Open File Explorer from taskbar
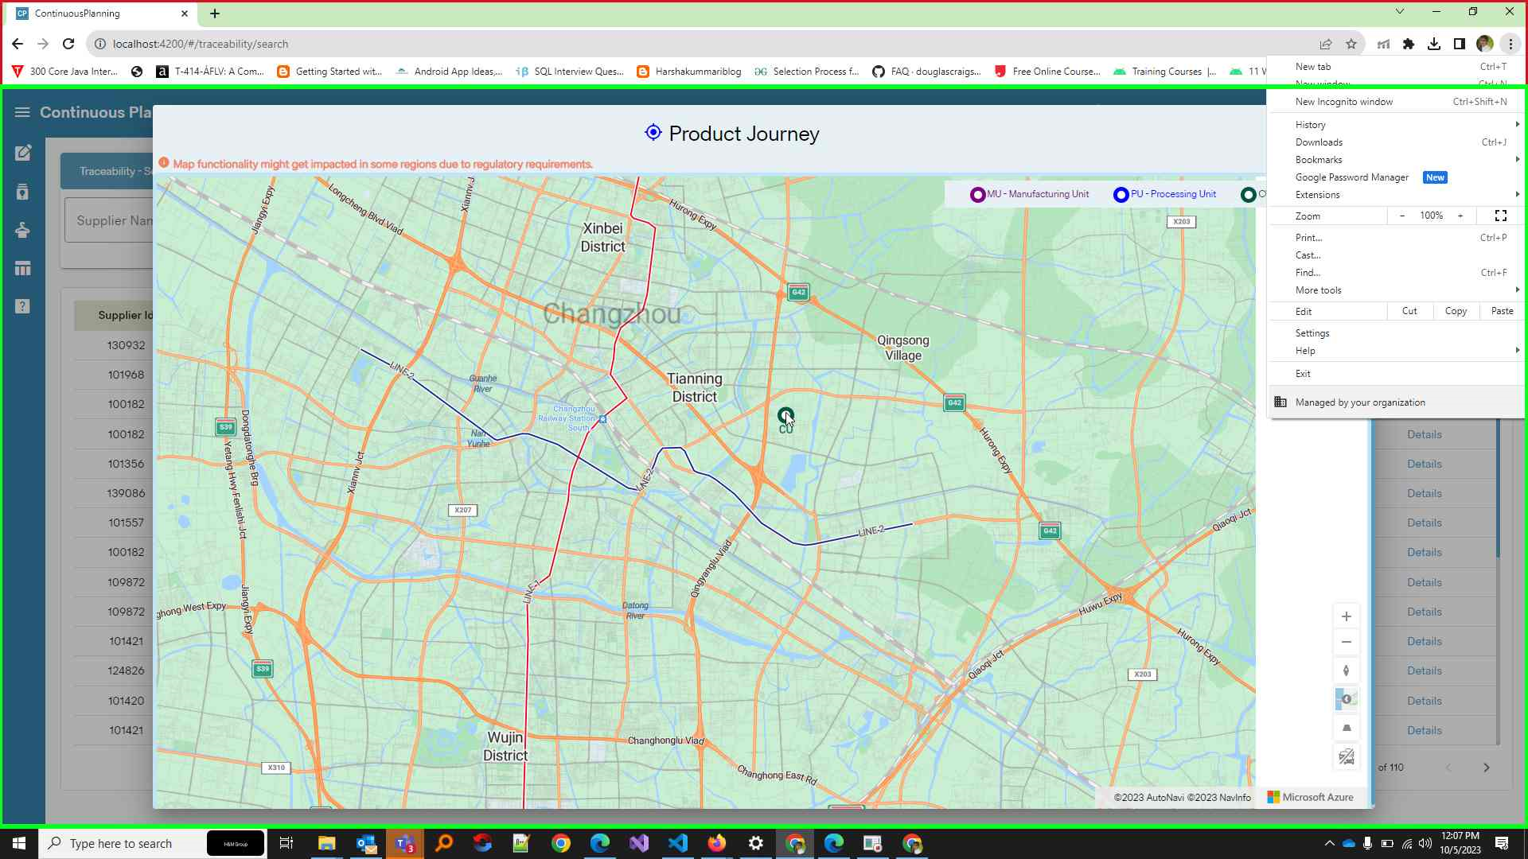Viewport: 1528px width, 859px height. tap(326, 843)
